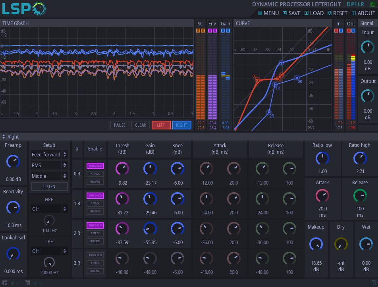Screen dimensions: 378x287
Task: Click the UI scaling window icon in bottom bar
Action: (5, 283)
